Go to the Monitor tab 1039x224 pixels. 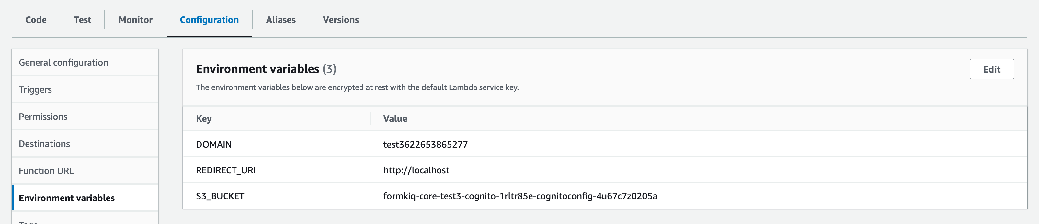(x=135, y=20)
